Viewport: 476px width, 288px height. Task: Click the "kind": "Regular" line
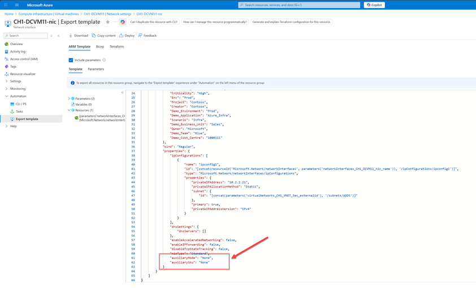[x=179, y=147]
